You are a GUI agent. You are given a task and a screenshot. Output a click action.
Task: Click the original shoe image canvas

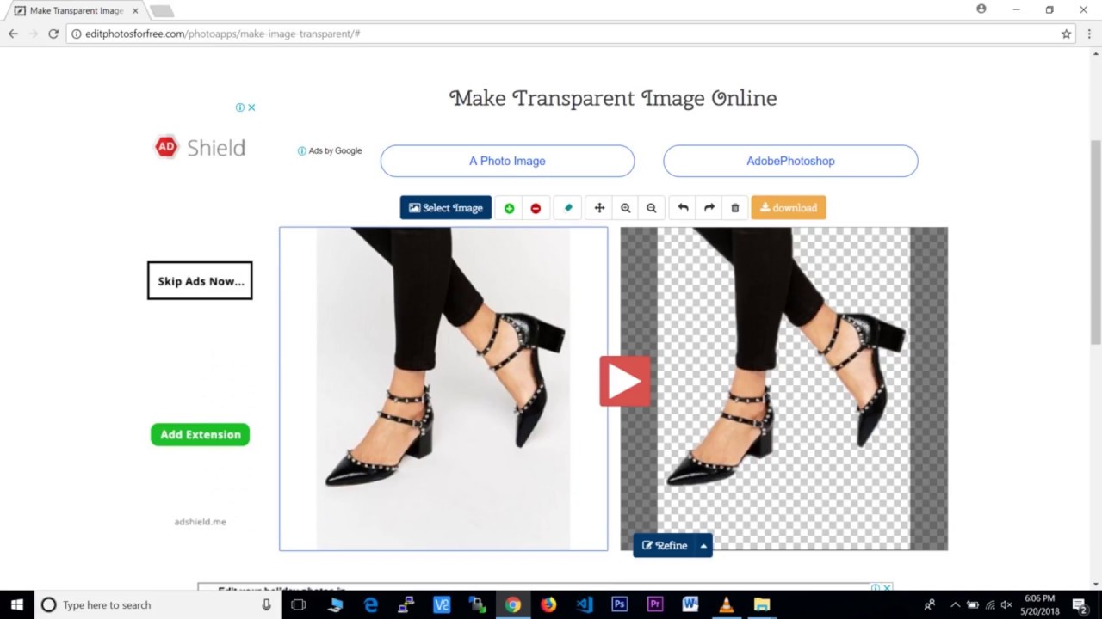[443, 389]
